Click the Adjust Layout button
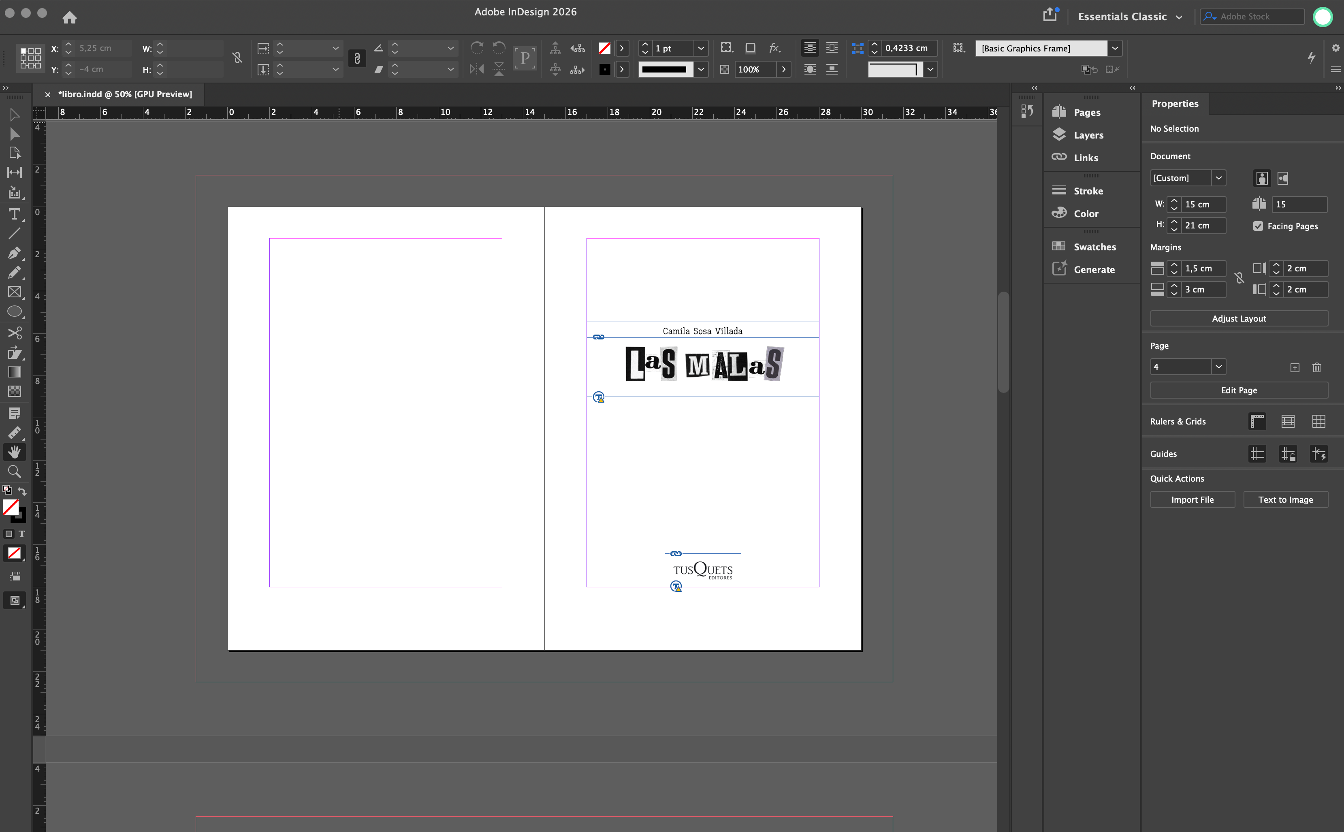Image resolution: width=1344 pixels, height=832 pixels. point(1239,319)
